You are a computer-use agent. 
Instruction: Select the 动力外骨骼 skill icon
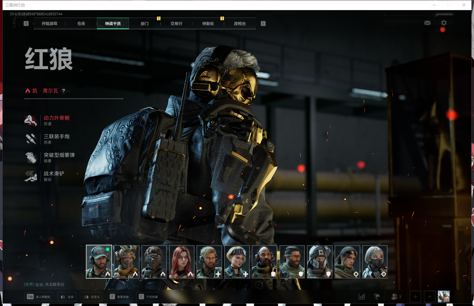[31, 120]
